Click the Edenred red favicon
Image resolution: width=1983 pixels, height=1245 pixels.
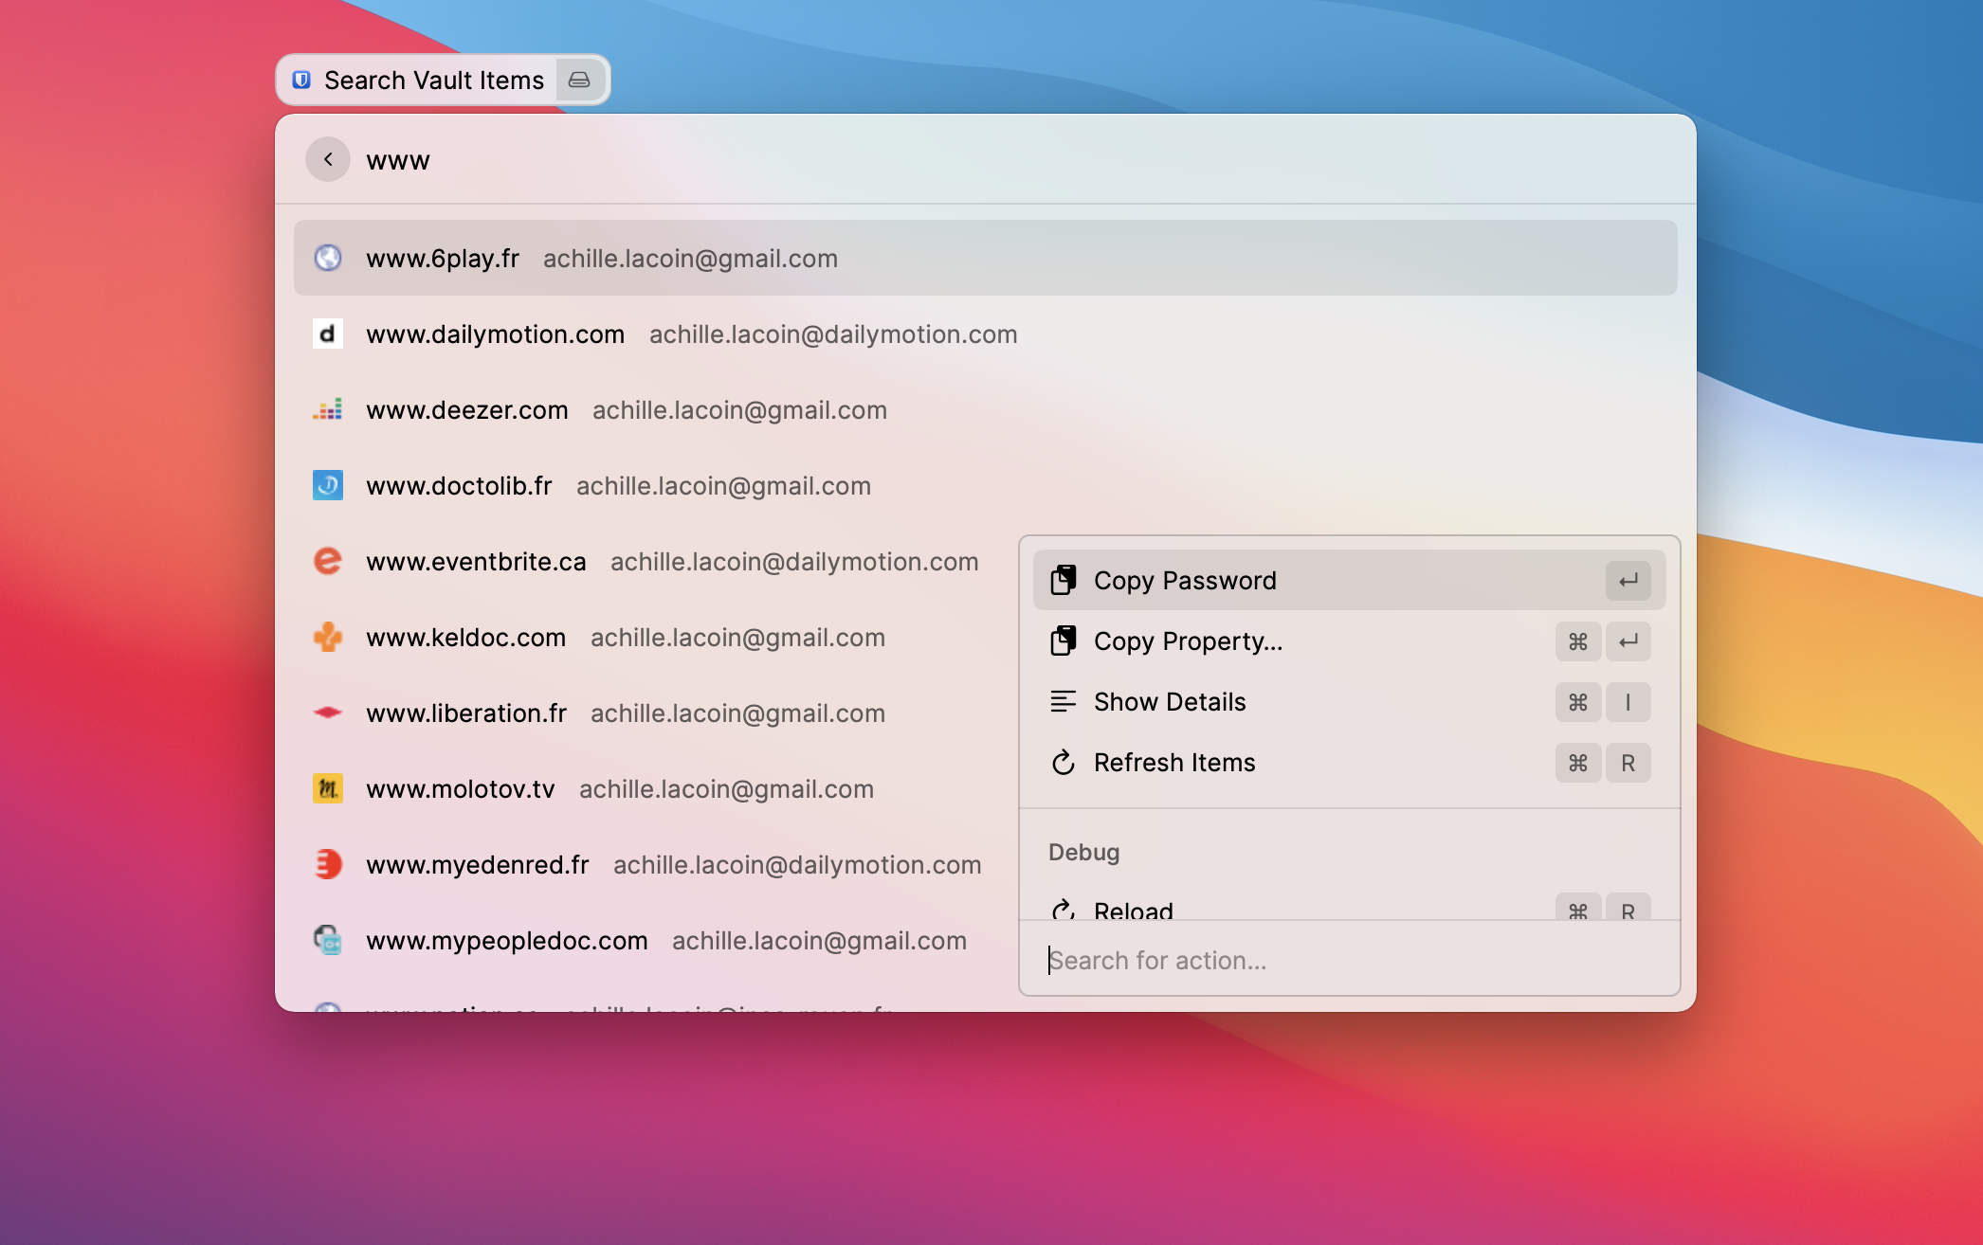pyautogui.click(x=327, y=864)
